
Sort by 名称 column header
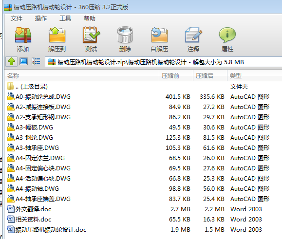pyautogui.click(x=82, y=75)
